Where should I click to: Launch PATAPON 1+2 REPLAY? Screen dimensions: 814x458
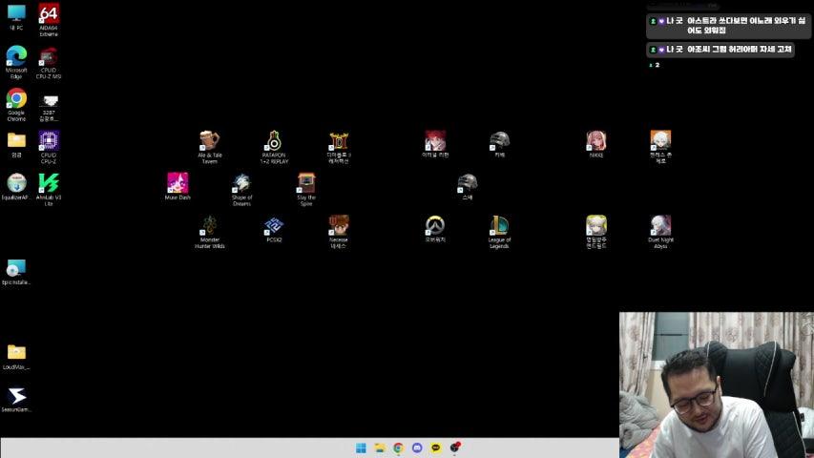point(274,141)
